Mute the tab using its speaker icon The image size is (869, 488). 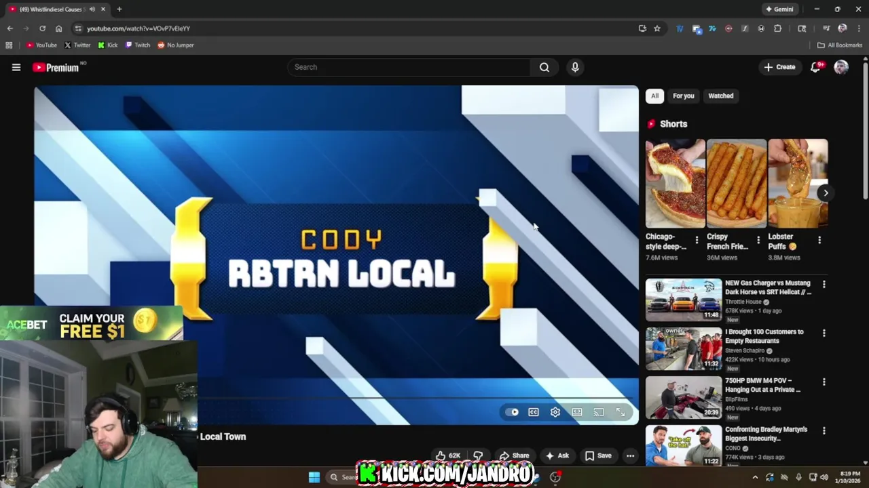[x=92, y=9]
